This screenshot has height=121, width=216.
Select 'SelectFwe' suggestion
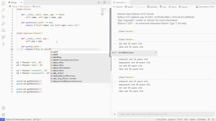pos(80,71)
